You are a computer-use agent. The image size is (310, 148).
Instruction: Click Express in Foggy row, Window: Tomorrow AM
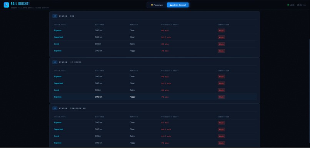(x=58, y=143)
